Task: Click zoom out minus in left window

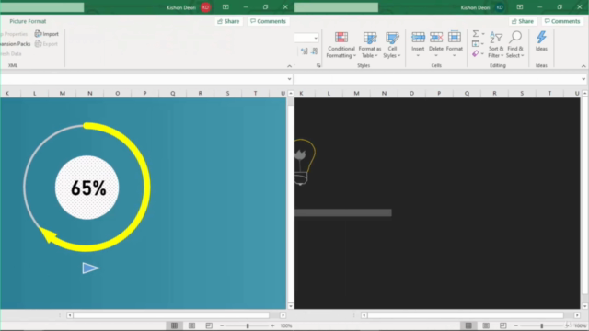Action: 222,325
